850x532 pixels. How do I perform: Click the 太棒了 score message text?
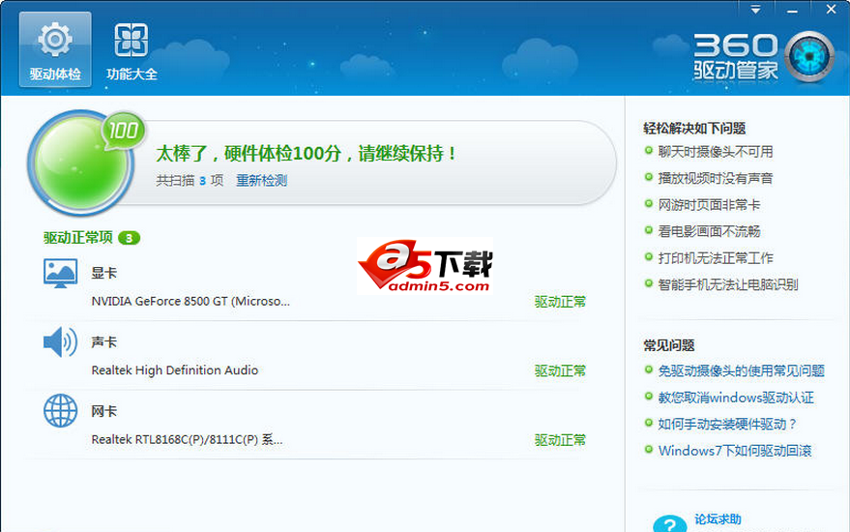pos(307,154)
